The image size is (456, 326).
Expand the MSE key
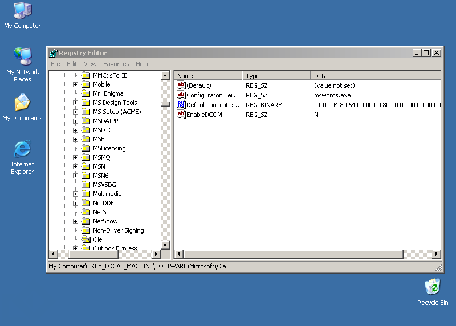point(76,139)
